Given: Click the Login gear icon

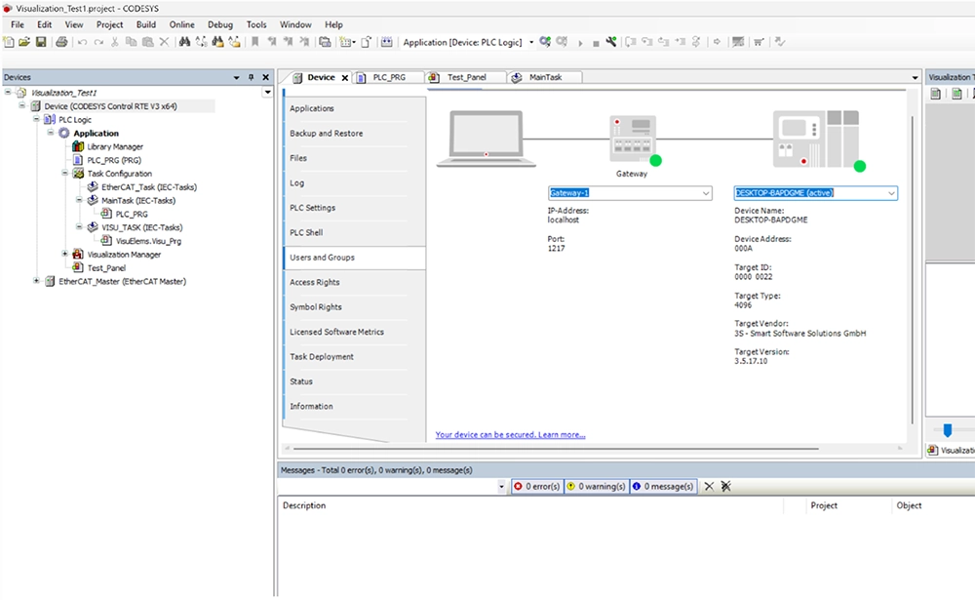Looking at the screenshot, I should click(545, 42).
